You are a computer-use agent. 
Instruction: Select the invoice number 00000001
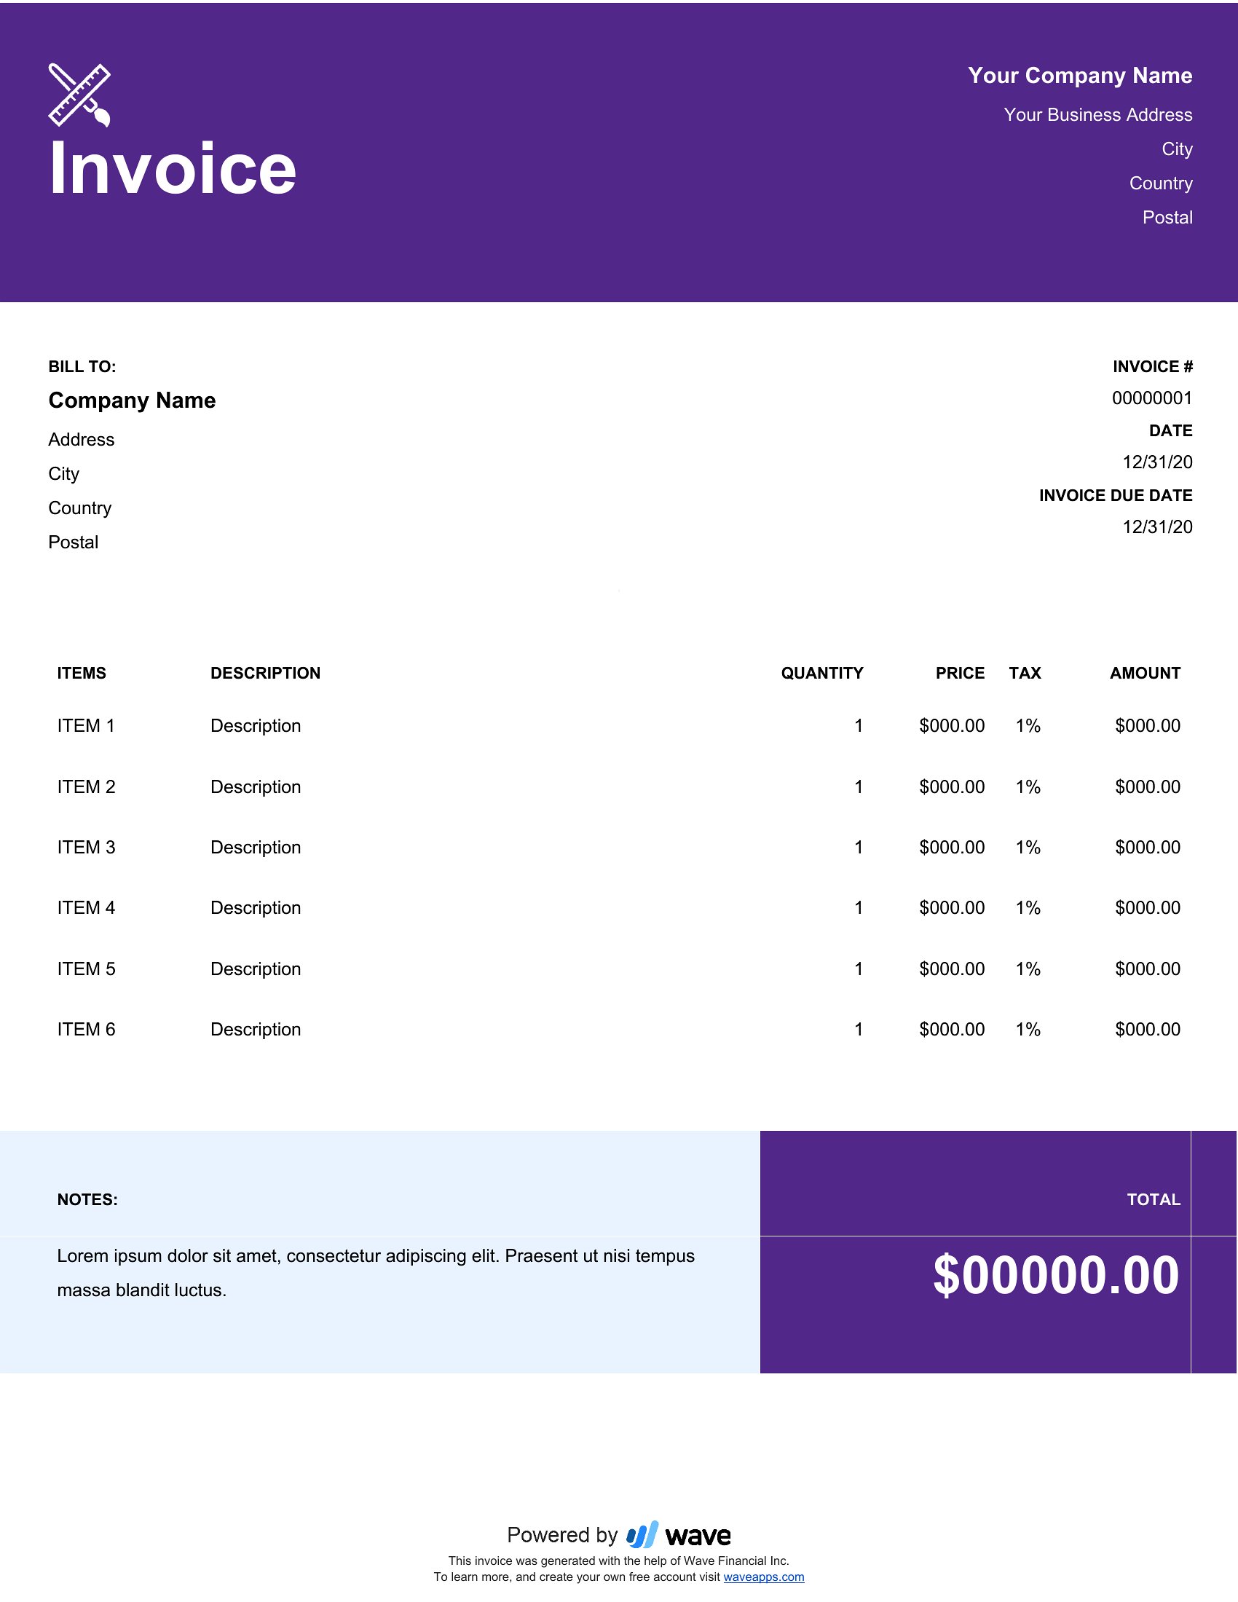[1151, 398]
